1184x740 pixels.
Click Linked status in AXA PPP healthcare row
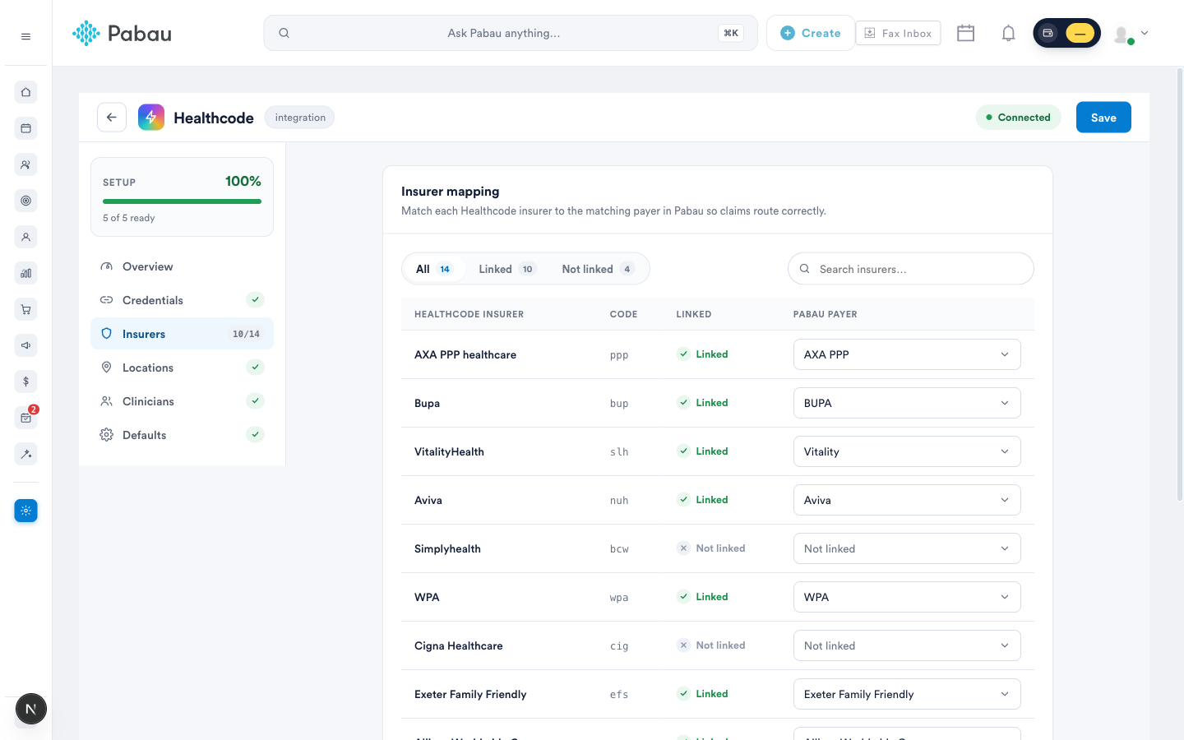(x=703, y=354)
